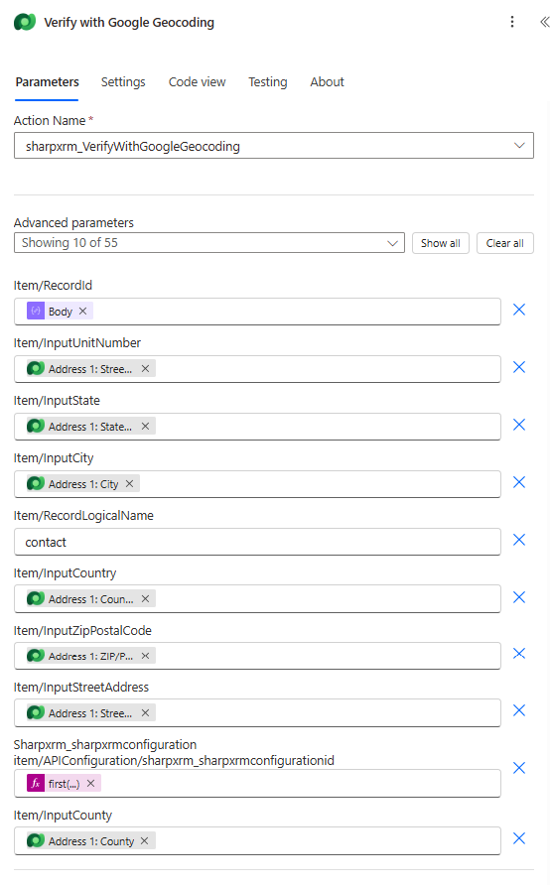This screenshot has height=885, width=550.
Task: Expand the Advanced parameters dropdown
Action: coord(209,243)
